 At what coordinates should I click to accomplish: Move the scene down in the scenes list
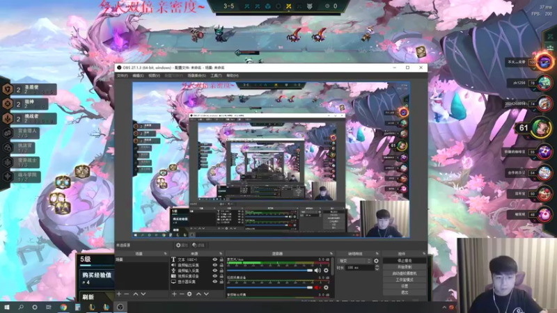[143, 294]
